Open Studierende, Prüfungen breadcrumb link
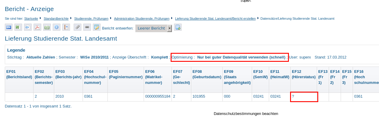 (x=91, y=19)
